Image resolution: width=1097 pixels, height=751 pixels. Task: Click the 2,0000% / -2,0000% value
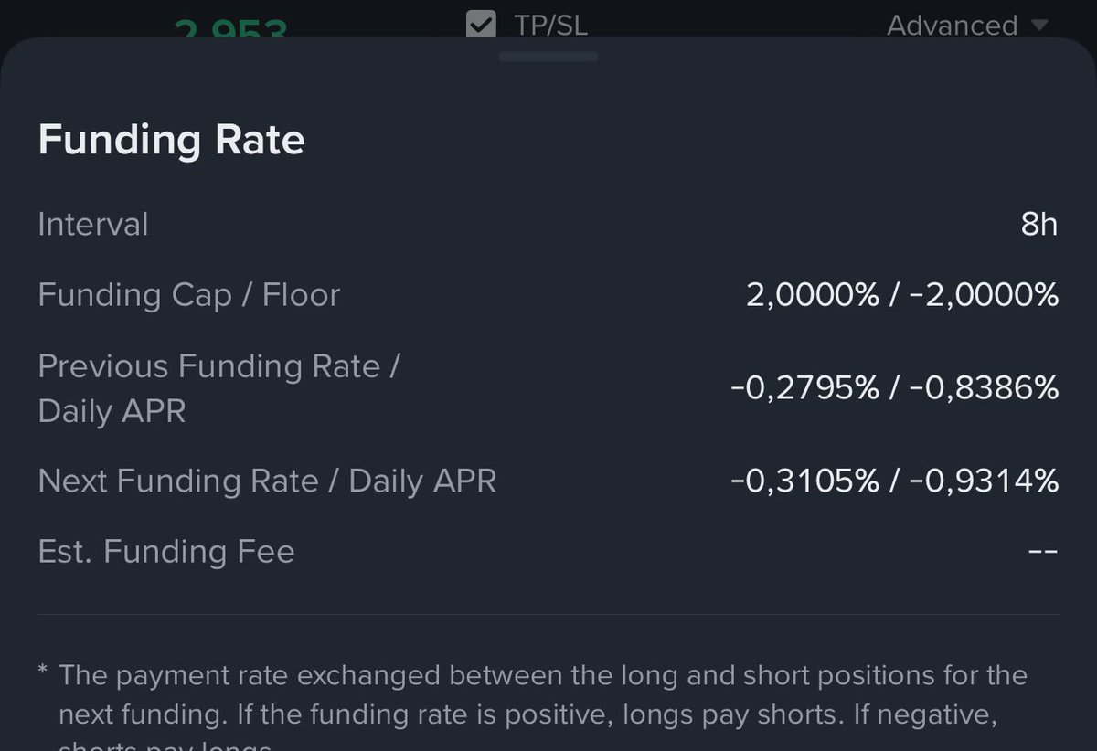tap(902, 295)
